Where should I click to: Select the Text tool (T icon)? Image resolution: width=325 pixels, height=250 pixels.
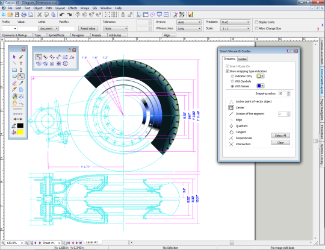(21, 63)
